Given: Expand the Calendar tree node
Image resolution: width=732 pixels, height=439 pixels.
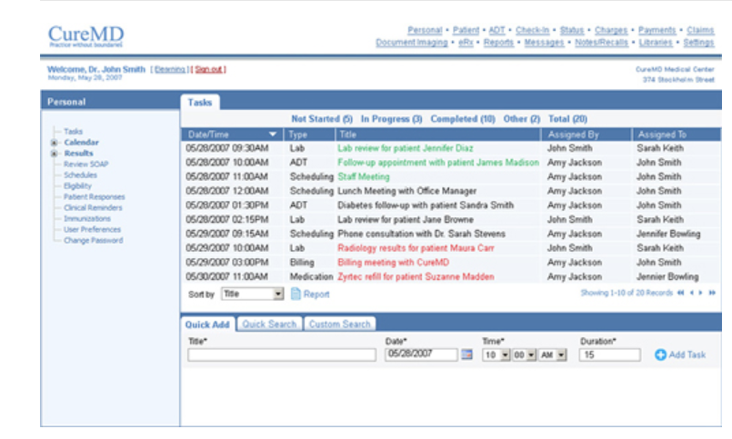Looking at the screenshot, I should click(x=55, y=143).
